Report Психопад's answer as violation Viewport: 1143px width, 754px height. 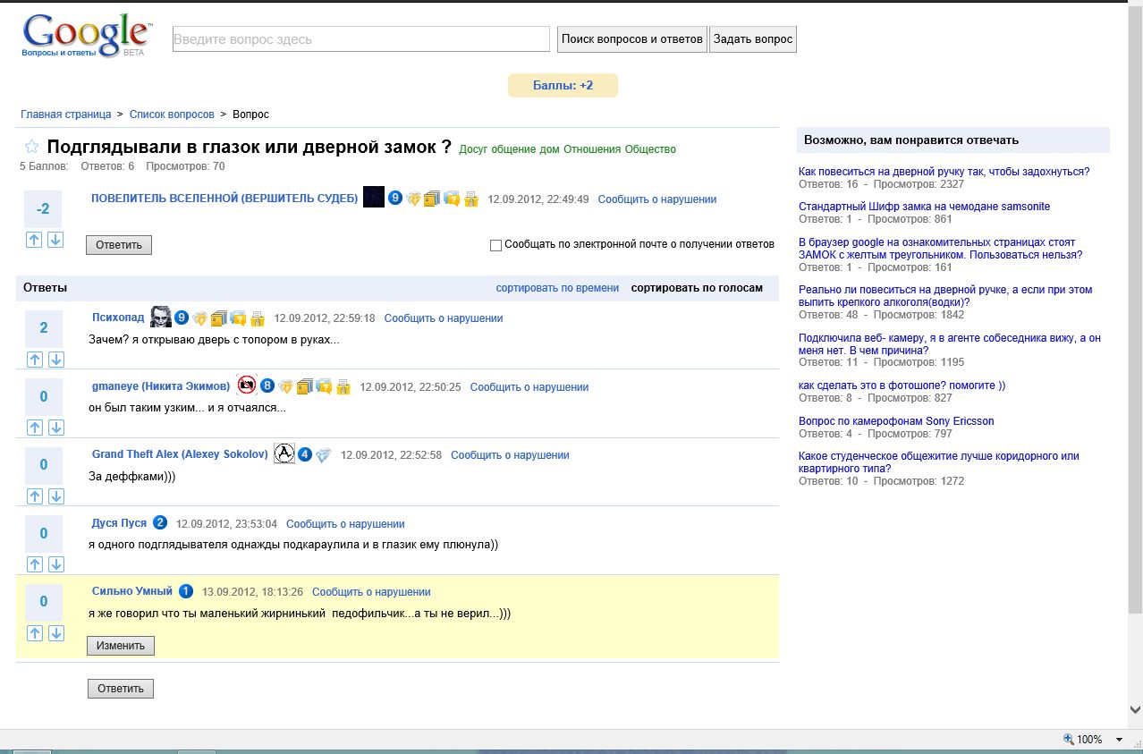pos(444,318)
